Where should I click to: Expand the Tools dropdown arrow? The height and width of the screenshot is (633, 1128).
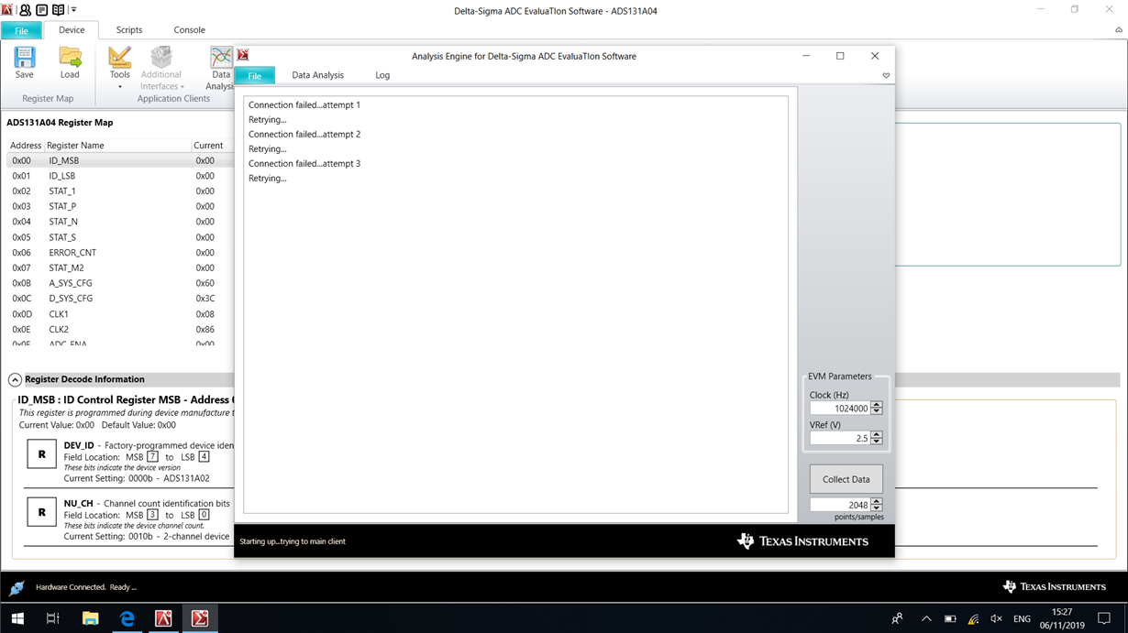[120, 87]
